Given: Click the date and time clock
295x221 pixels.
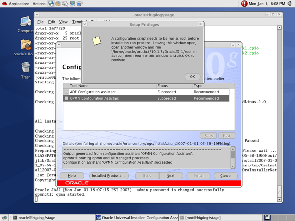Looking at the screenshot, I should (267, 4).
